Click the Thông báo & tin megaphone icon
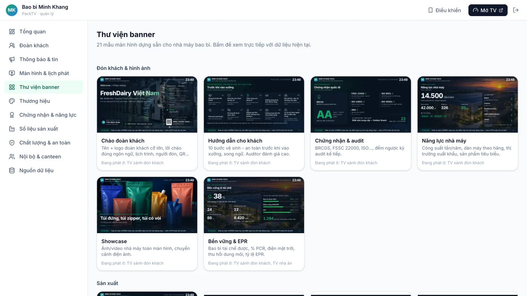Screen dimensions: 527x296 12,59
